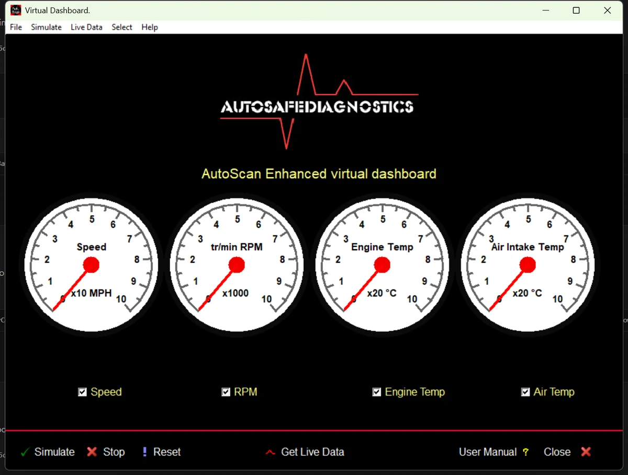Open the Select menu
The width and height of the screenshot is (628, 475).
pos(122,27)
